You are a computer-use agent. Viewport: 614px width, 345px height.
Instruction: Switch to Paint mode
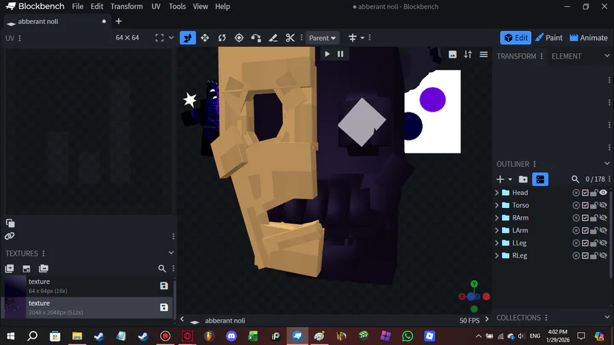click(x=549, y=38)
